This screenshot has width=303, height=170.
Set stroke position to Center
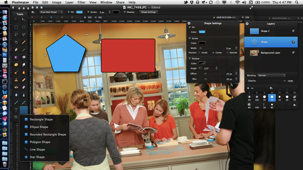[x=214, y=52]
